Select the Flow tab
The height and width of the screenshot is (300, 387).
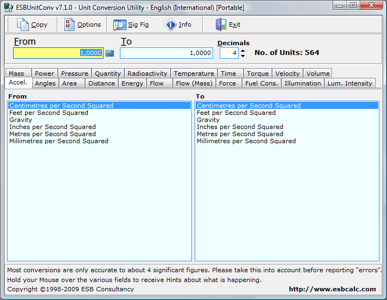click(160, 83)
